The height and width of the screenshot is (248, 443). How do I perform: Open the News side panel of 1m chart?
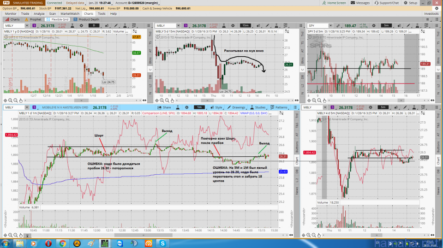tap(297, 190)
